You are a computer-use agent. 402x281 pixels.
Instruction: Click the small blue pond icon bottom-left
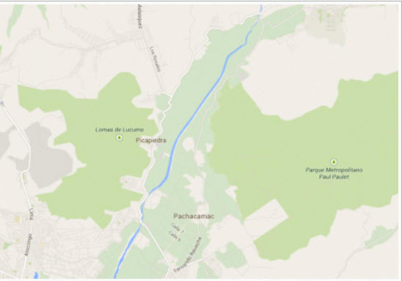[36, 275]
